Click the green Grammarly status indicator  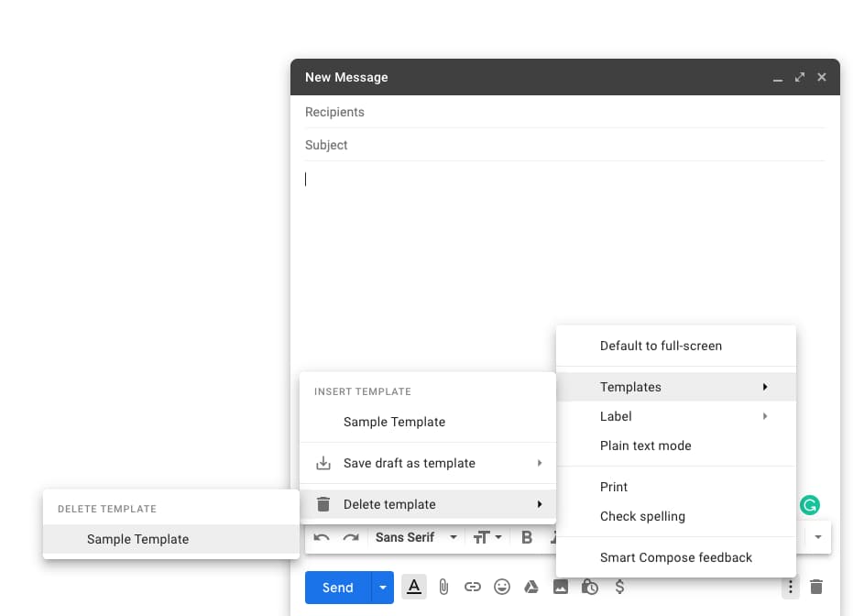coord(810,504)
